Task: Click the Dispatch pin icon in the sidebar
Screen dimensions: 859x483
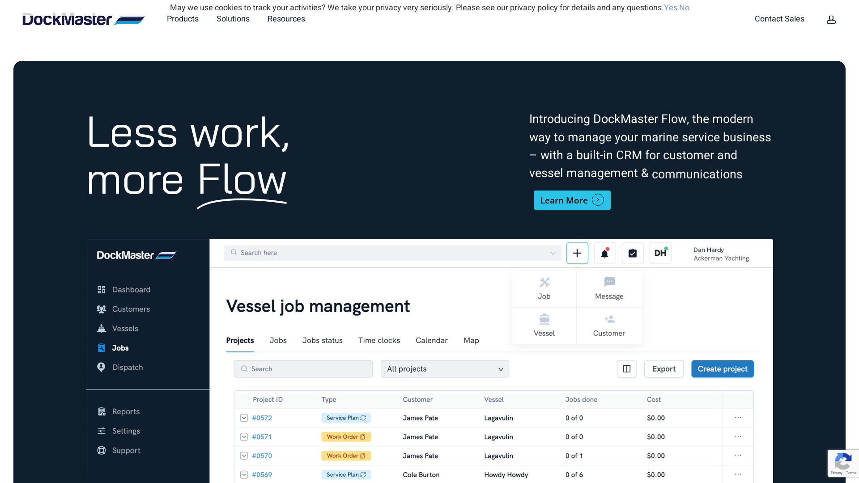Action: (102, 367)
